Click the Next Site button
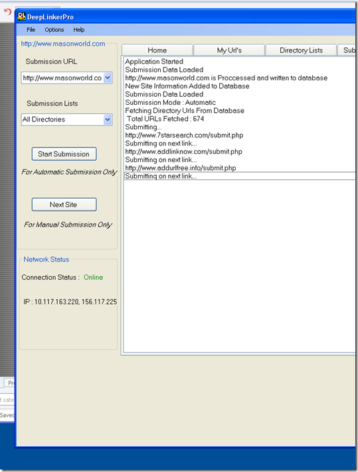Image resolution: width=358 pixels, height=472 pixels. pos(64,204)
